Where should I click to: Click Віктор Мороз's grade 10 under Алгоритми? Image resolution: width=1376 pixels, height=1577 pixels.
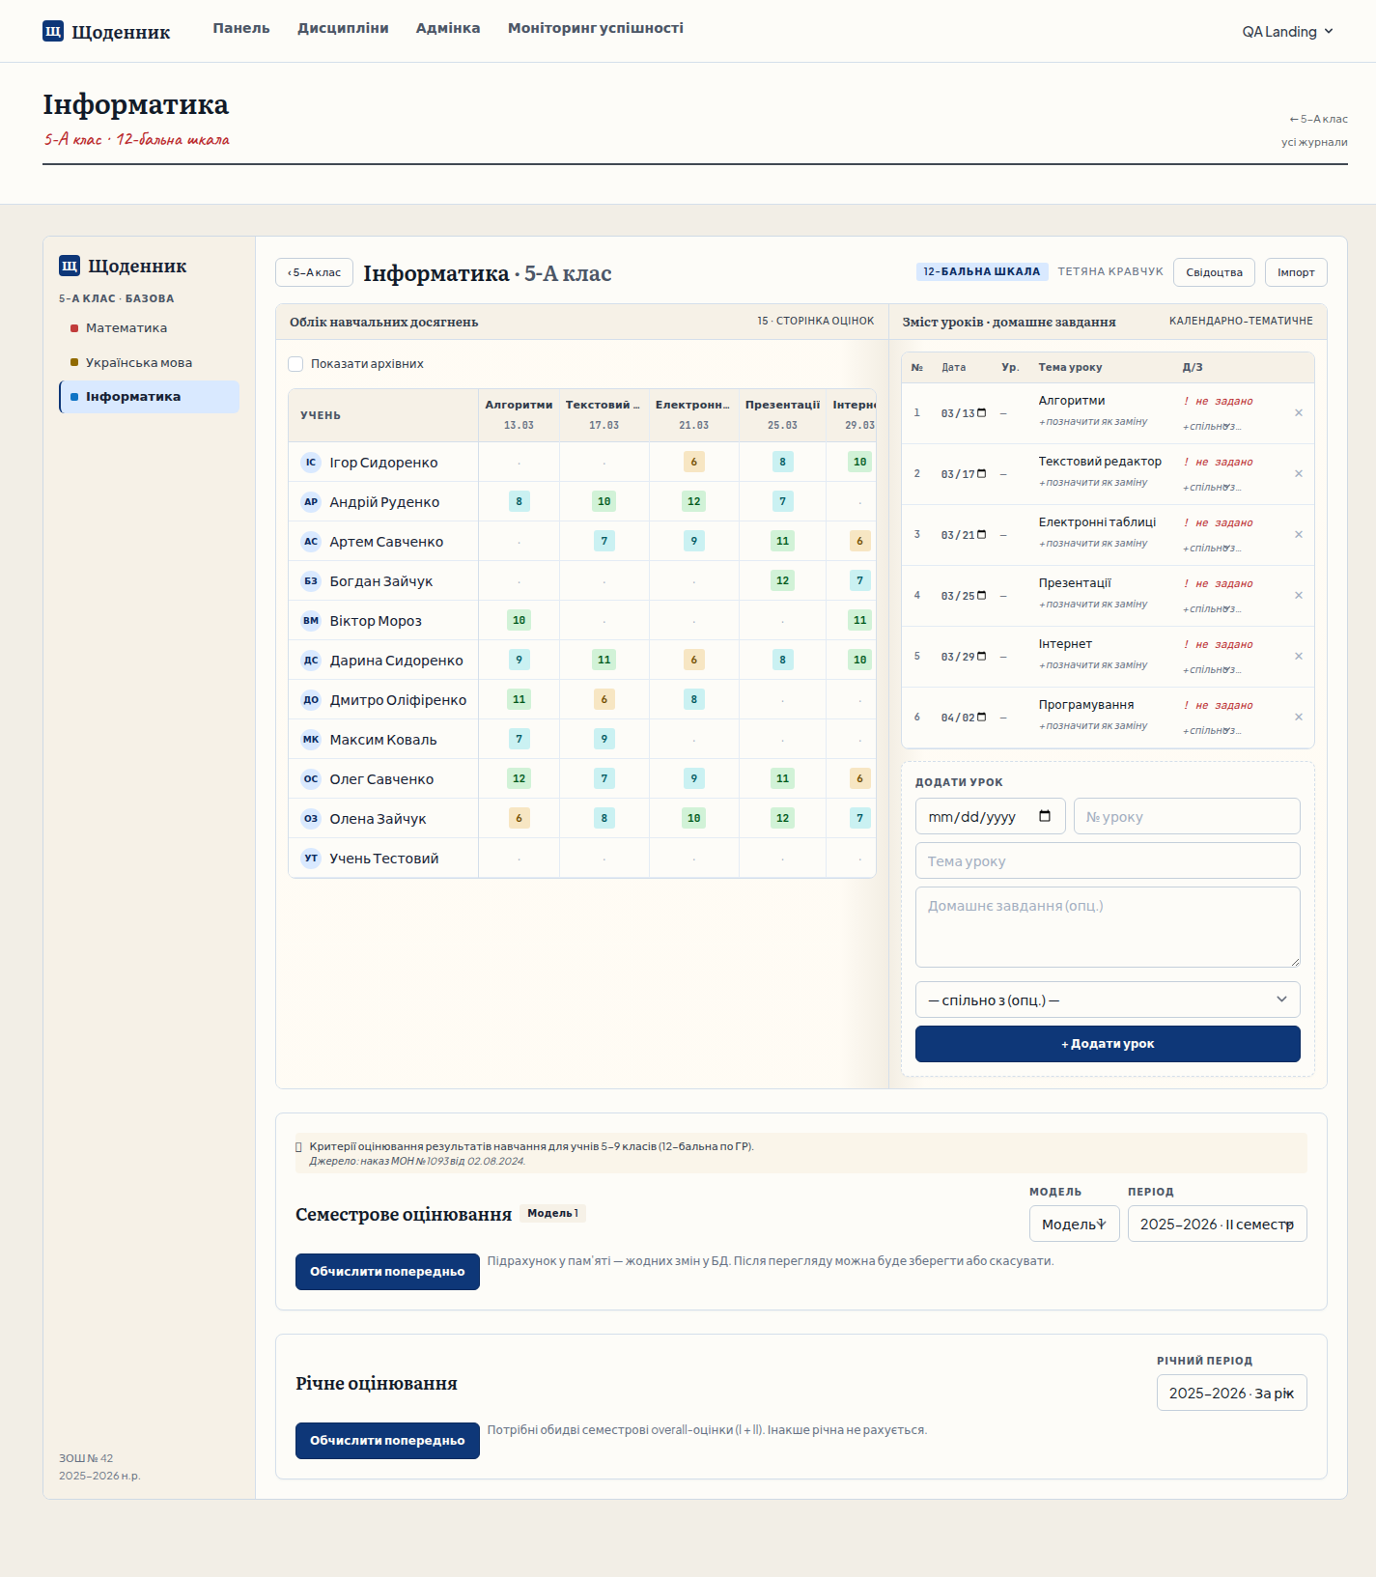click(519, 620)
